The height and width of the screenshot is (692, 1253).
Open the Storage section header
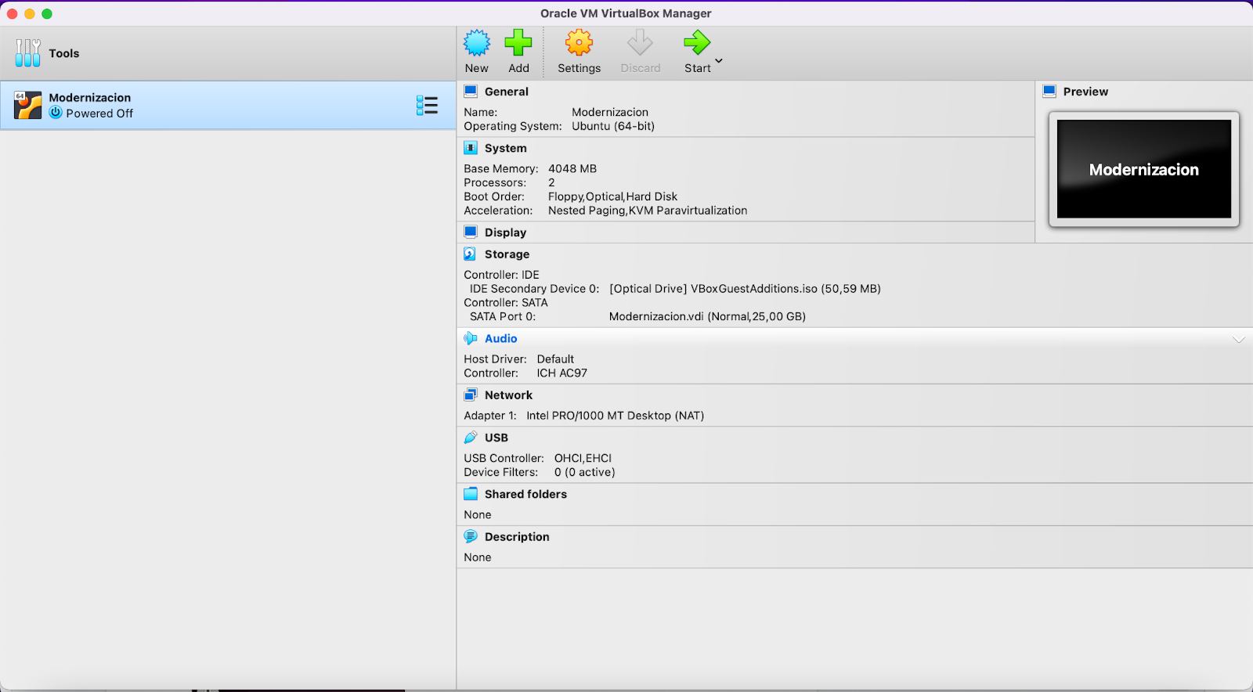[507, 254]
